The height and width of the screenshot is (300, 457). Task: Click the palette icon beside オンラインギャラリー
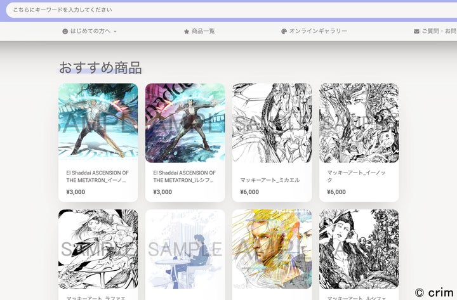click(284, 31)
